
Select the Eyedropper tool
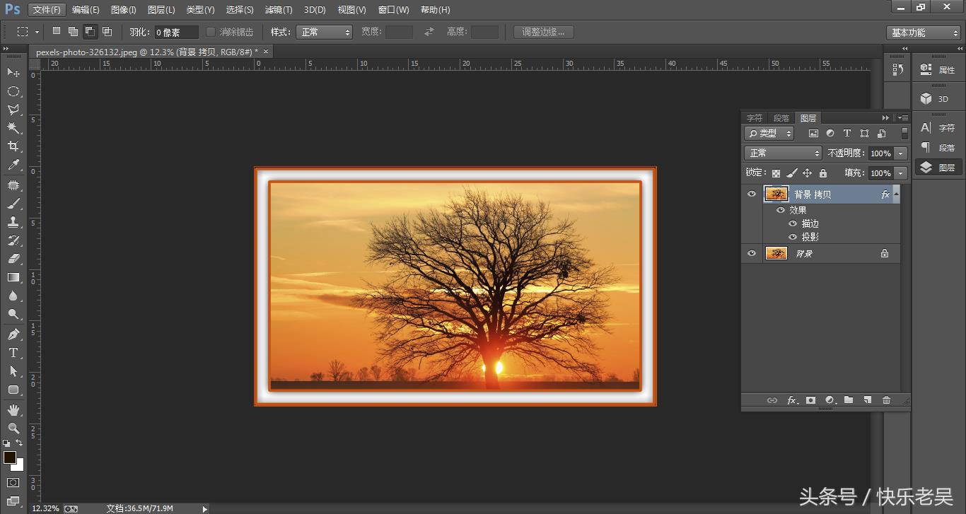tap(13, 165)
